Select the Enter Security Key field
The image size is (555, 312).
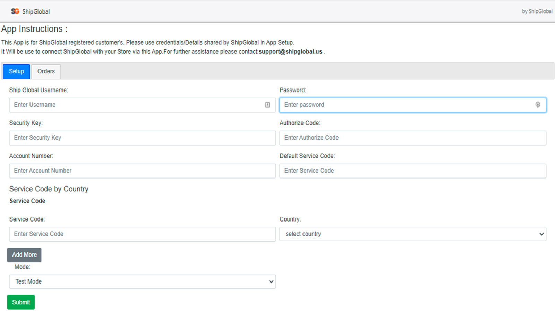(x=142, y=138)
